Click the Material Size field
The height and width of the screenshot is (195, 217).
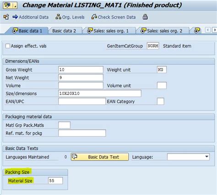coord(55,181)
